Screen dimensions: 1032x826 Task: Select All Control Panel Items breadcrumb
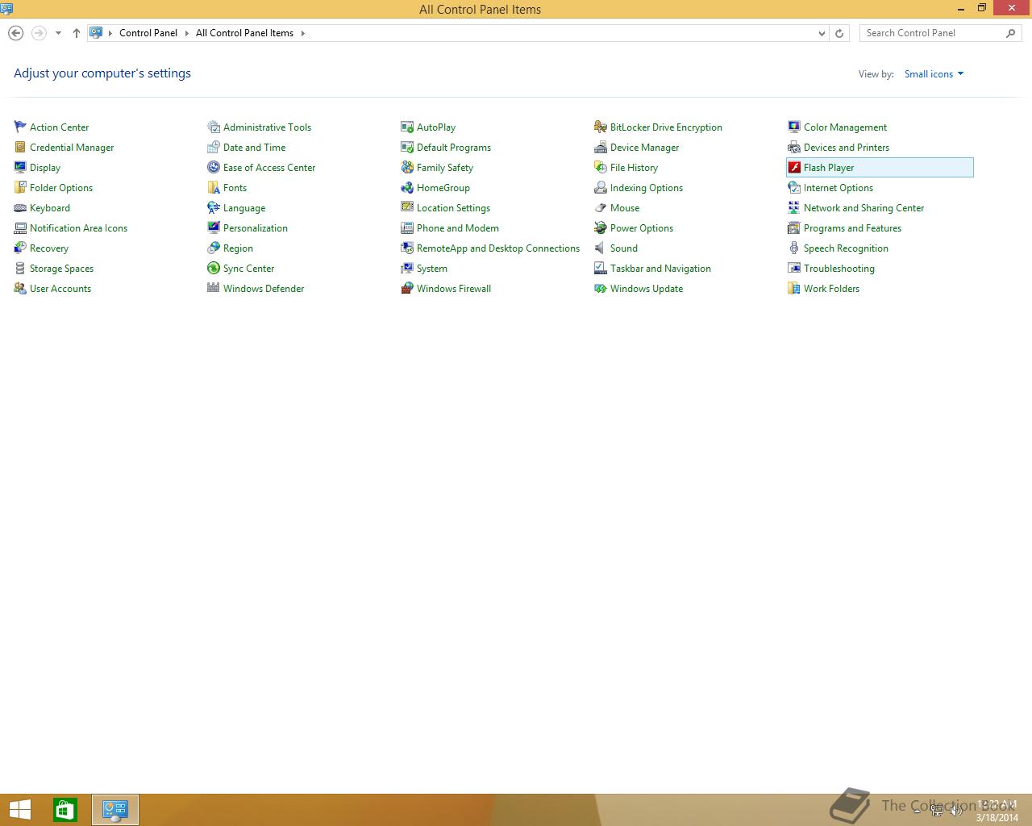pos(244,33)
